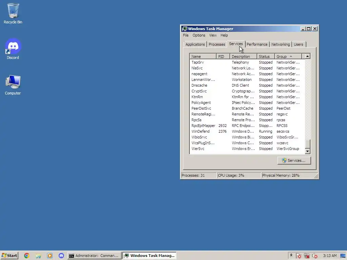Select the TapiSrv service row

[x=247, y=62]
